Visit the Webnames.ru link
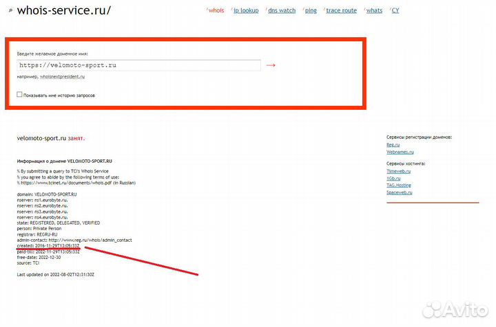Viewport: 496px width, 327px height. pyautogui.click(x=400, y=153)
